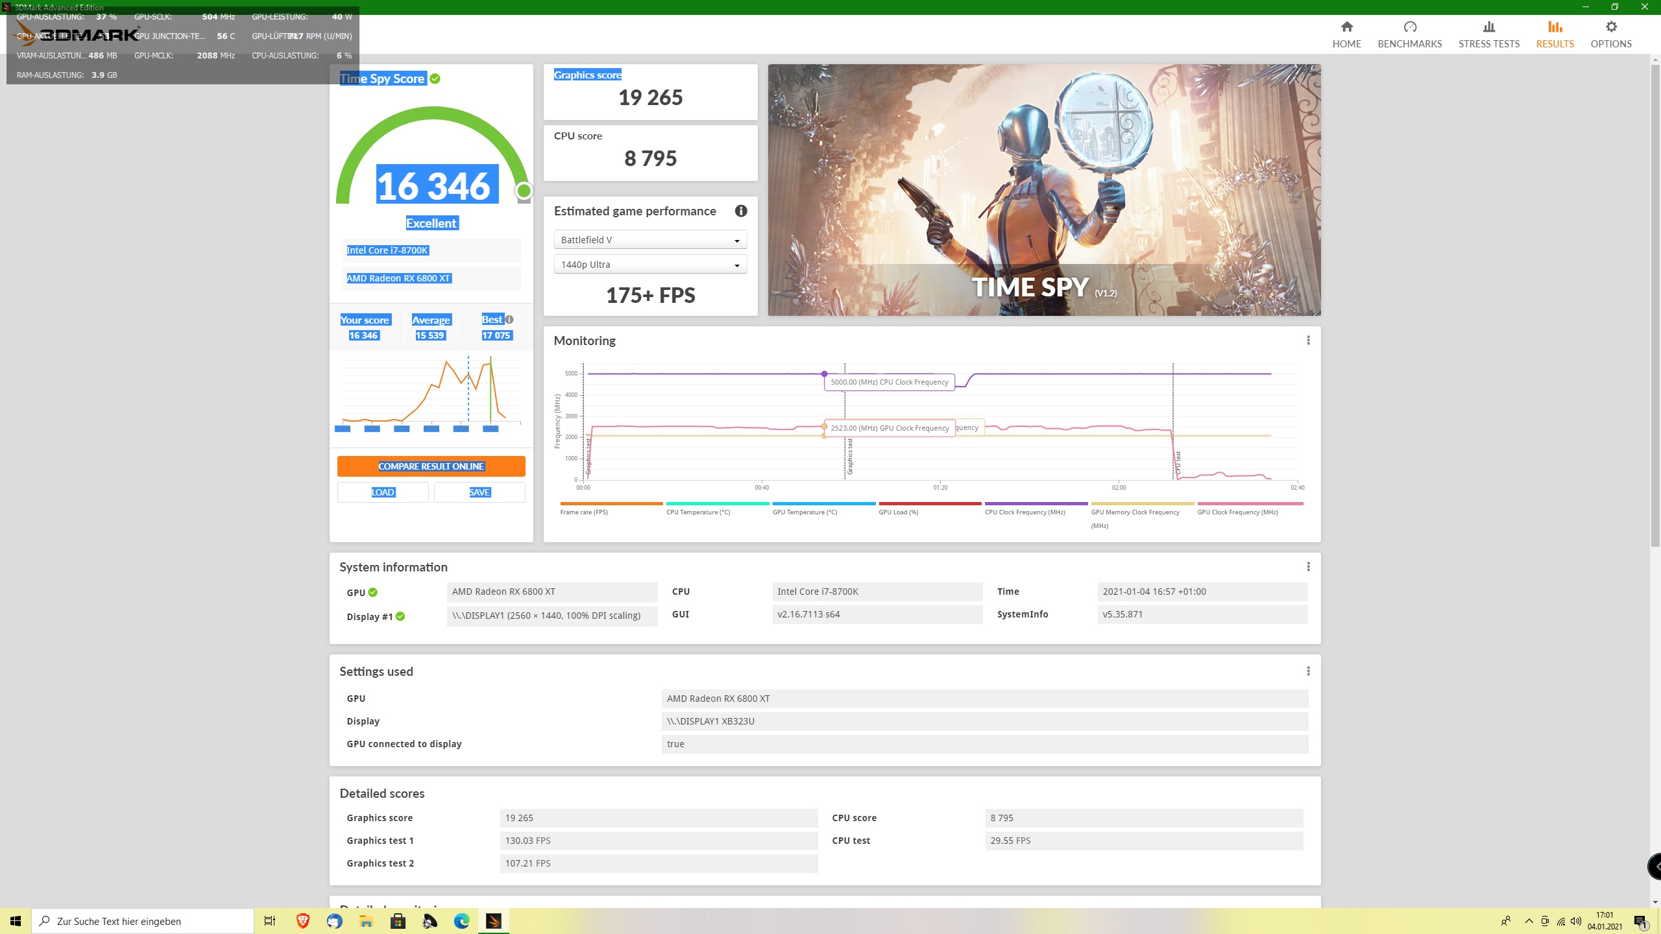This screenshot has height=934, width=1661.
Task: Toggle the CPU Clock Frequency graph legend
Action: 1024,512
